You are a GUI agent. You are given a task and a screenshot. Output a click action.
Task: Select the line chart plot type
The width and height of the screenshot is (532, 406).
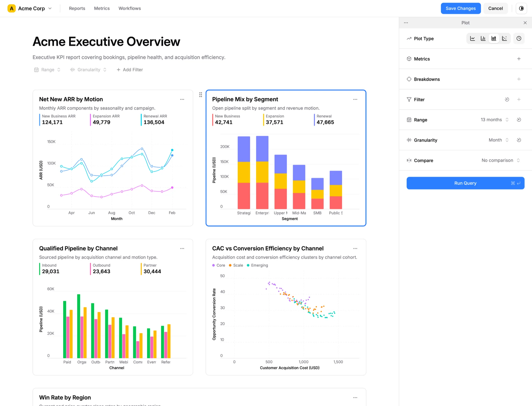(x=472, y=39)
